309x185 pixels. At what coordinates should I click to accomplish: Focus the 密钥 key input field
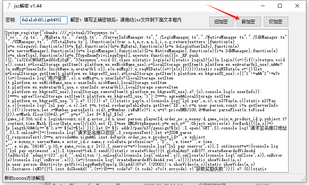[44, 20]
